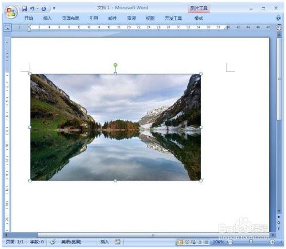This screenshot has height=249, width=286.
Task: Switch to Print Layout view
Action: click(180, 242)
